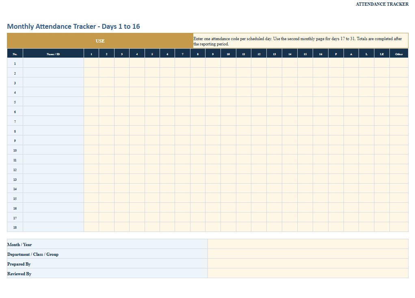Click the 'L' totals column header
This screenshot has width=415, height=298.
[x=367, y=54]
